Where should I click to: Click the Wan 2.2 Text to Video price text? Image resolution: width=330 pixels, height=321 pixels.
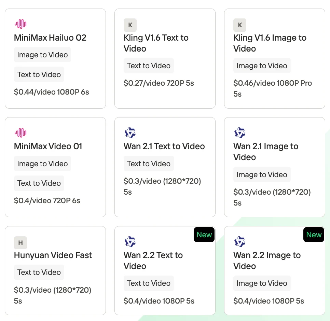click(x=159, y=301)
